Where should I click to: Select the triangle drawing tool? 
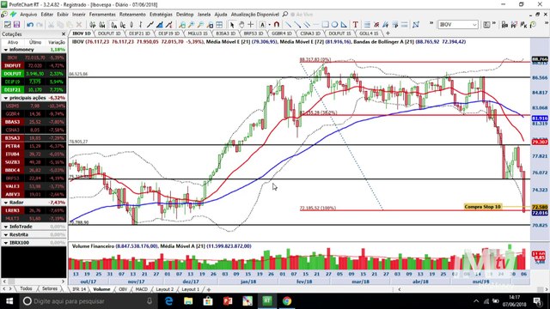pyautogui.click(x=344, y=25)
